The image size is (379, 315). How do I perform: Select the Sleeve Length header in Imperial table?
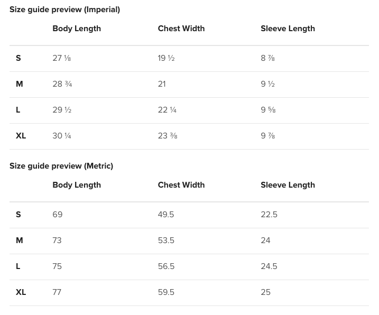(x=288, y=29)
